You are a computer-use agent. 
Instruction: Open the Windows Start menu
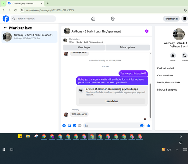coord(4,149)
